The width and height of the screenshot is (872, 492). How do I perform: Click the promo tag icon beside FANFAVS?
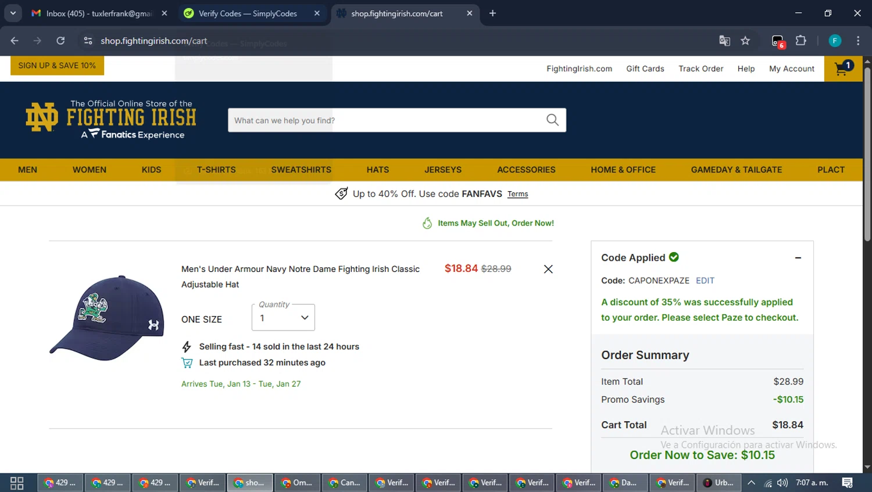(341, 193)
